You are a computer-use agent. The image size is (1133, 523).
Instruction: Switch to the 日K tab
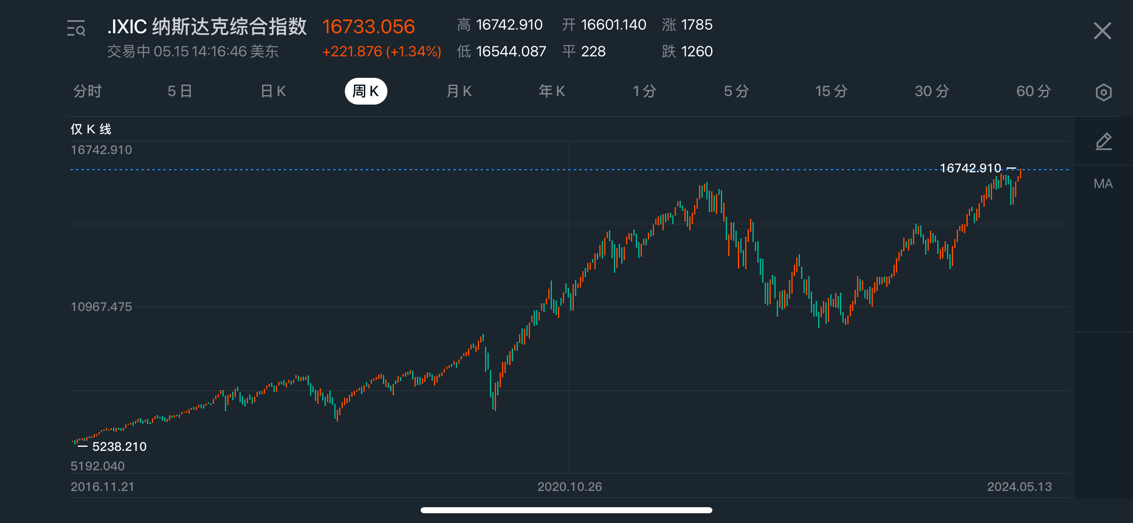pos(273,91)
